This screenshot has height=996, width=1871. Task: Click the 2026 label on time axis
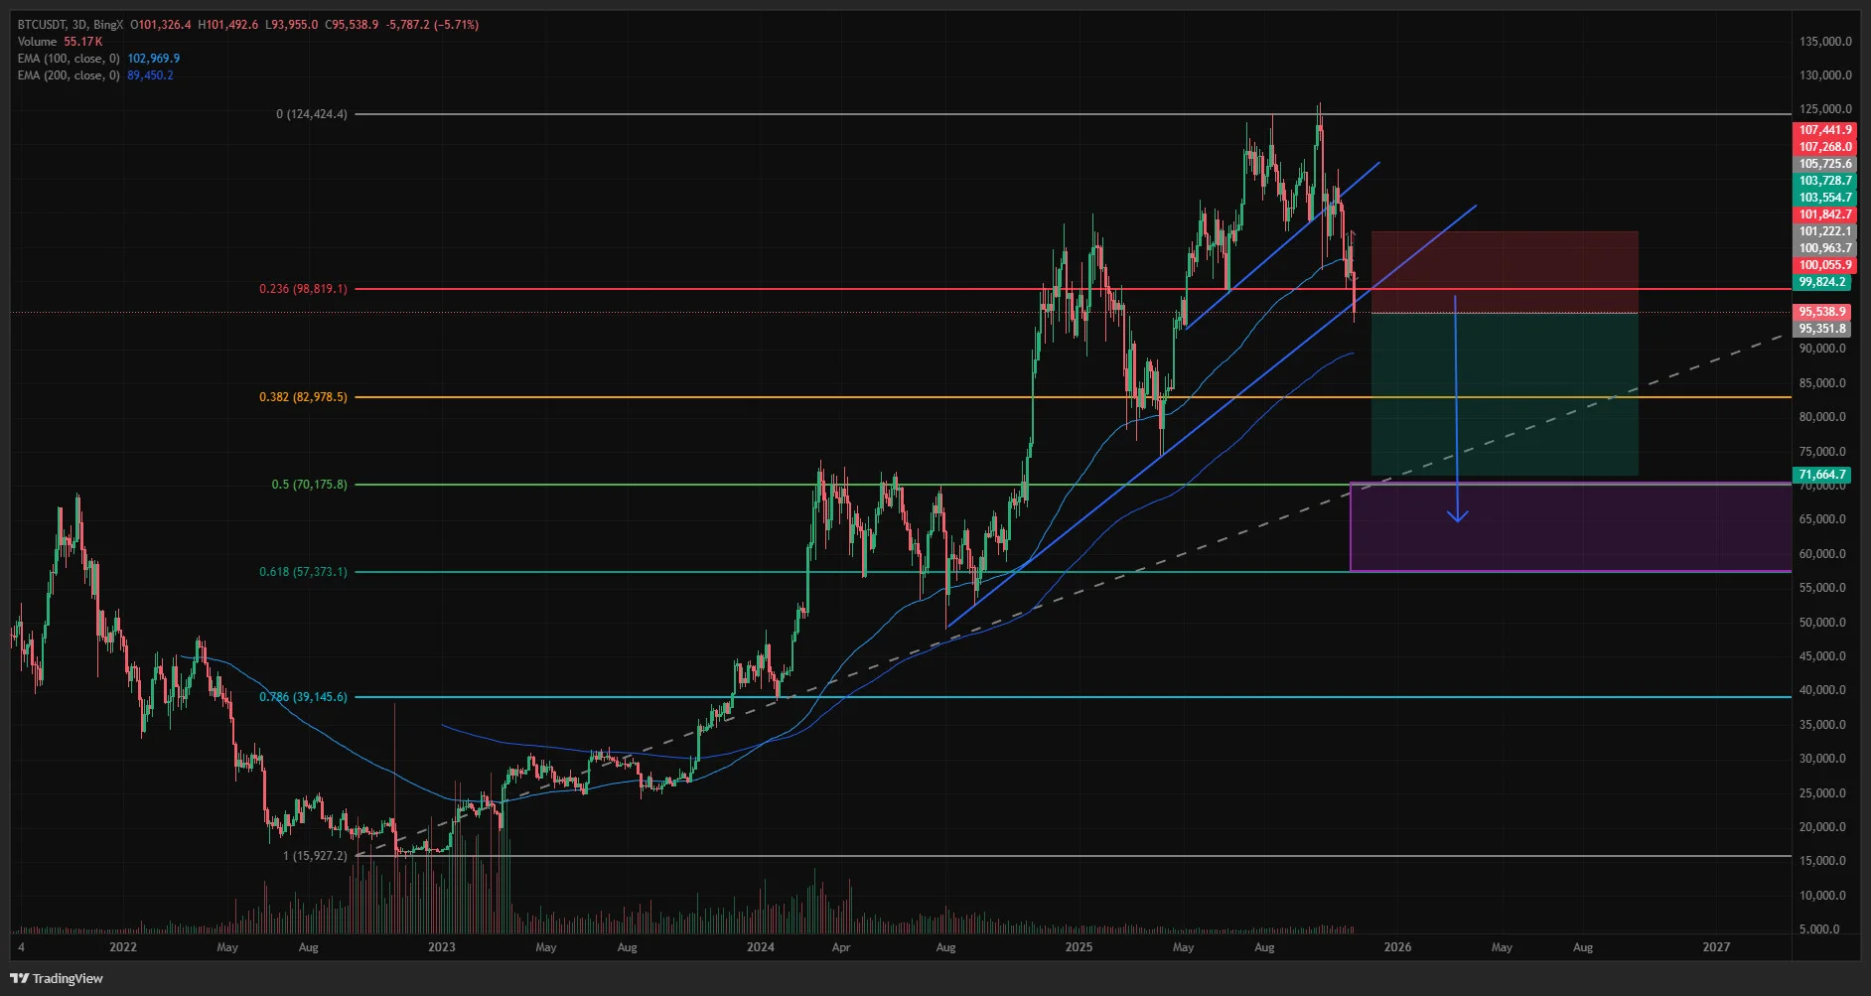1397,947
